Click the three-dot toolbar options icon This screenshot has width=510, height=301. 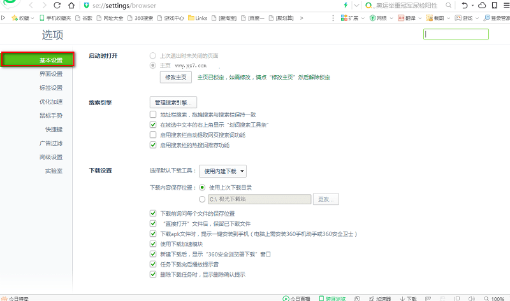pyautogui.click(x=333, y=18)
